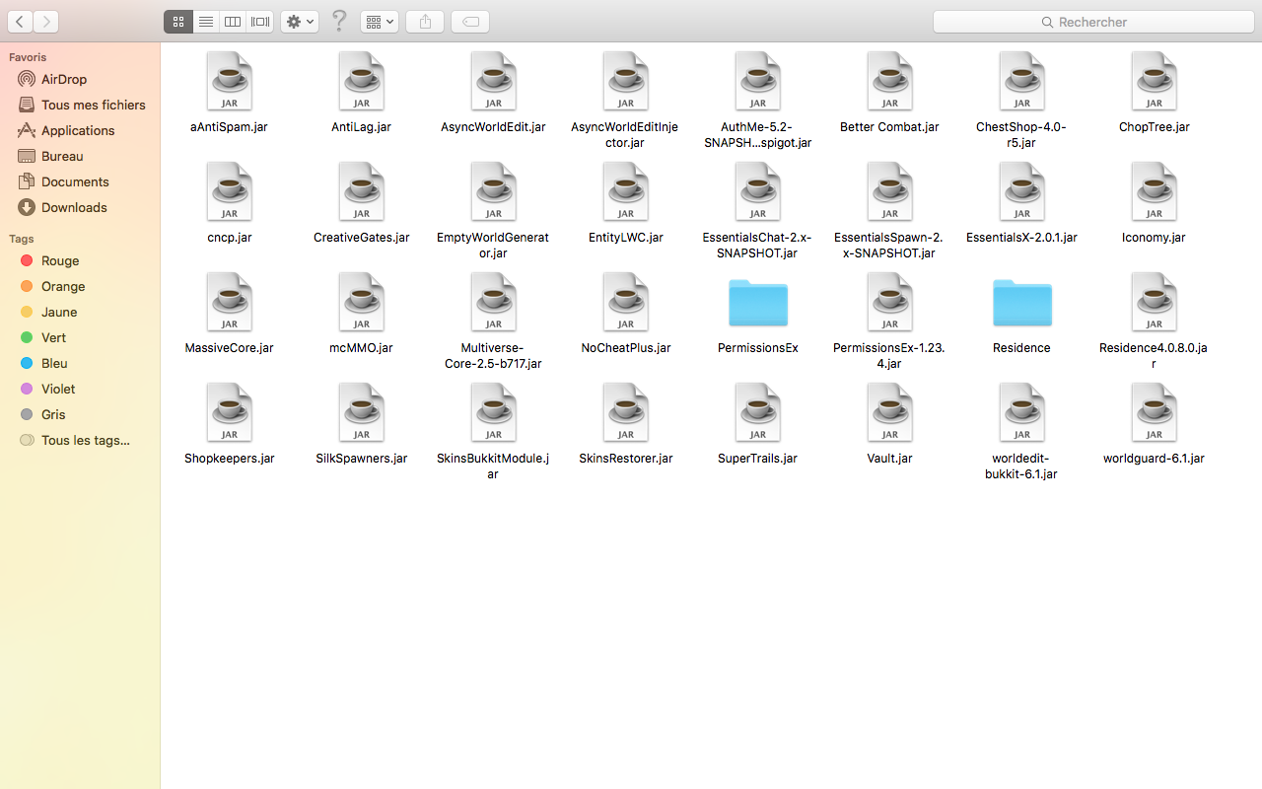Select the mcMMO.jar file icon
Viewport: 1262px width, 789px height.
click(362, 302)
